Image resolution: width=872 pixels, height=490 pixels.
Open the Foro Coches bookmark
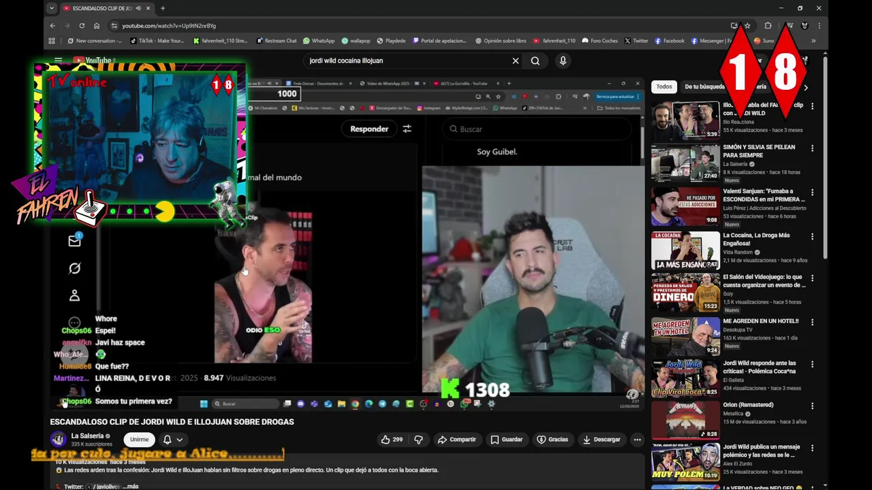pos(599,41)
